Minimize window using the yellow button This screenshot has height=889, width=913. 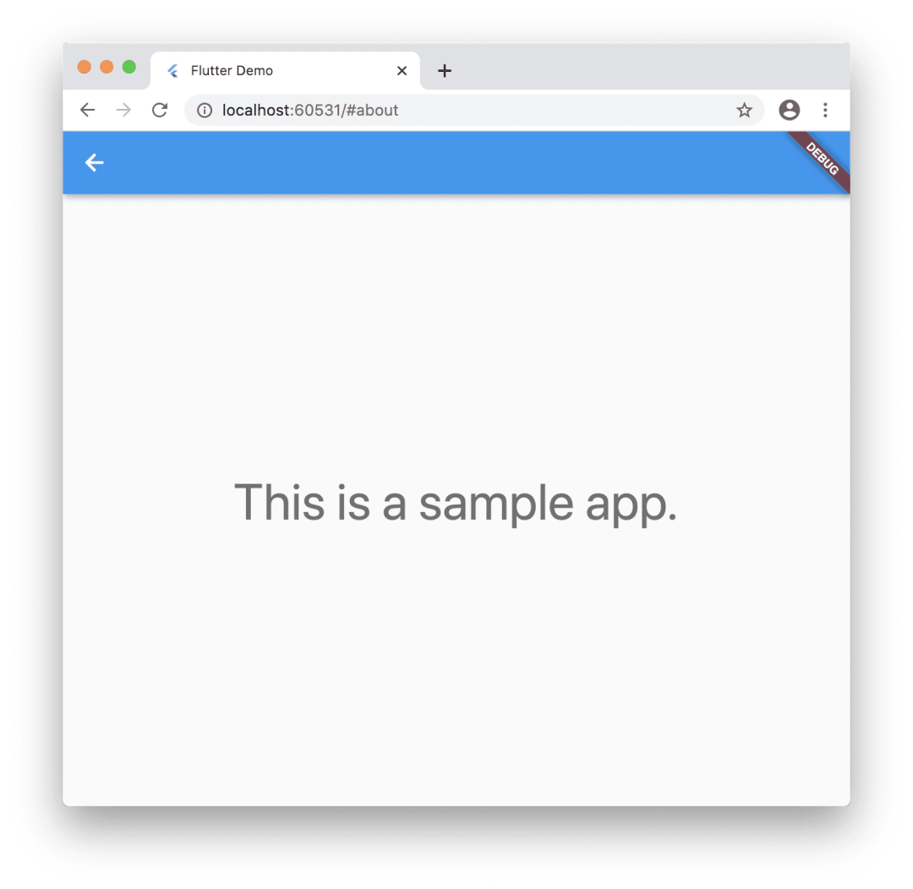[x=107, y=67]
